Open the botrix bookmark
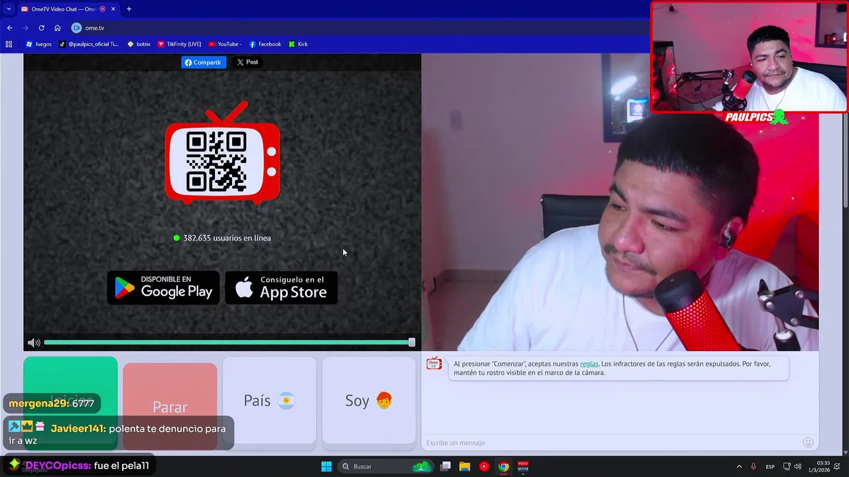 pos(138,44)
